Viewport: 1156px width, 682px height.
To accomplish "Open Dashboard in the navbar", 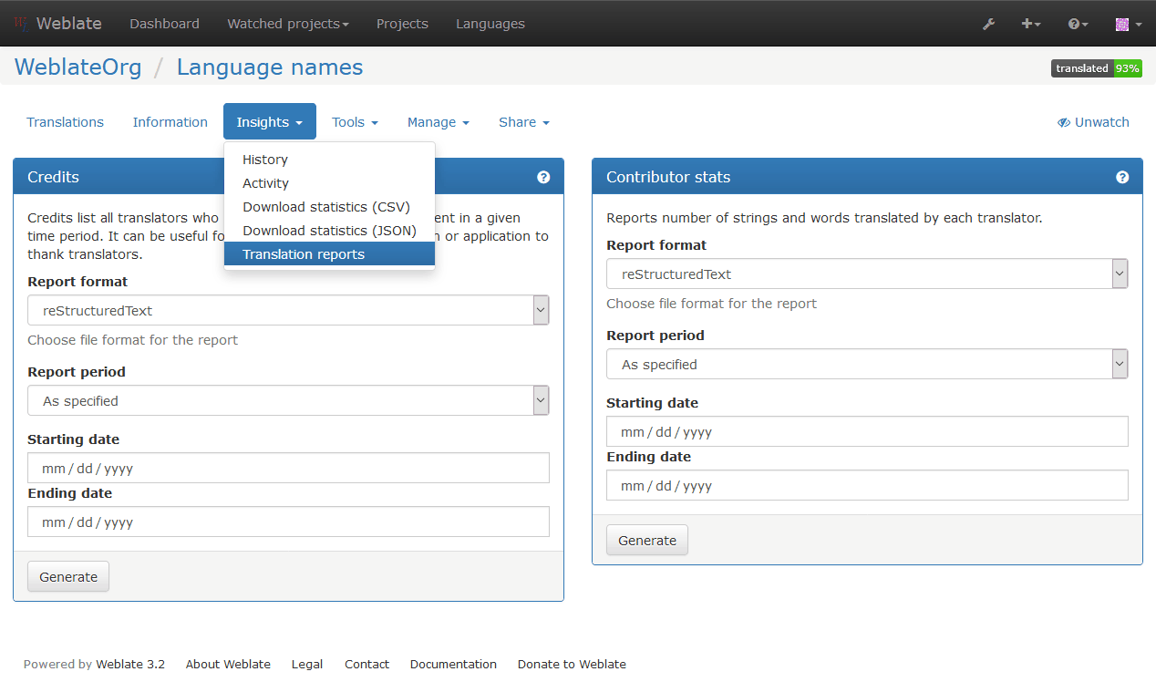I will (x=164, y=24).
